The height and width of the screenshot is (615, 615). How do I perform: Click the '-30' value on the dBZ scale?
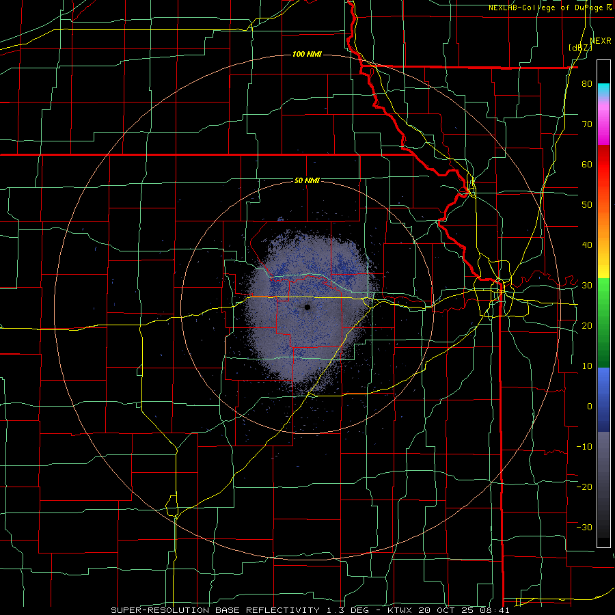[584, 527]
